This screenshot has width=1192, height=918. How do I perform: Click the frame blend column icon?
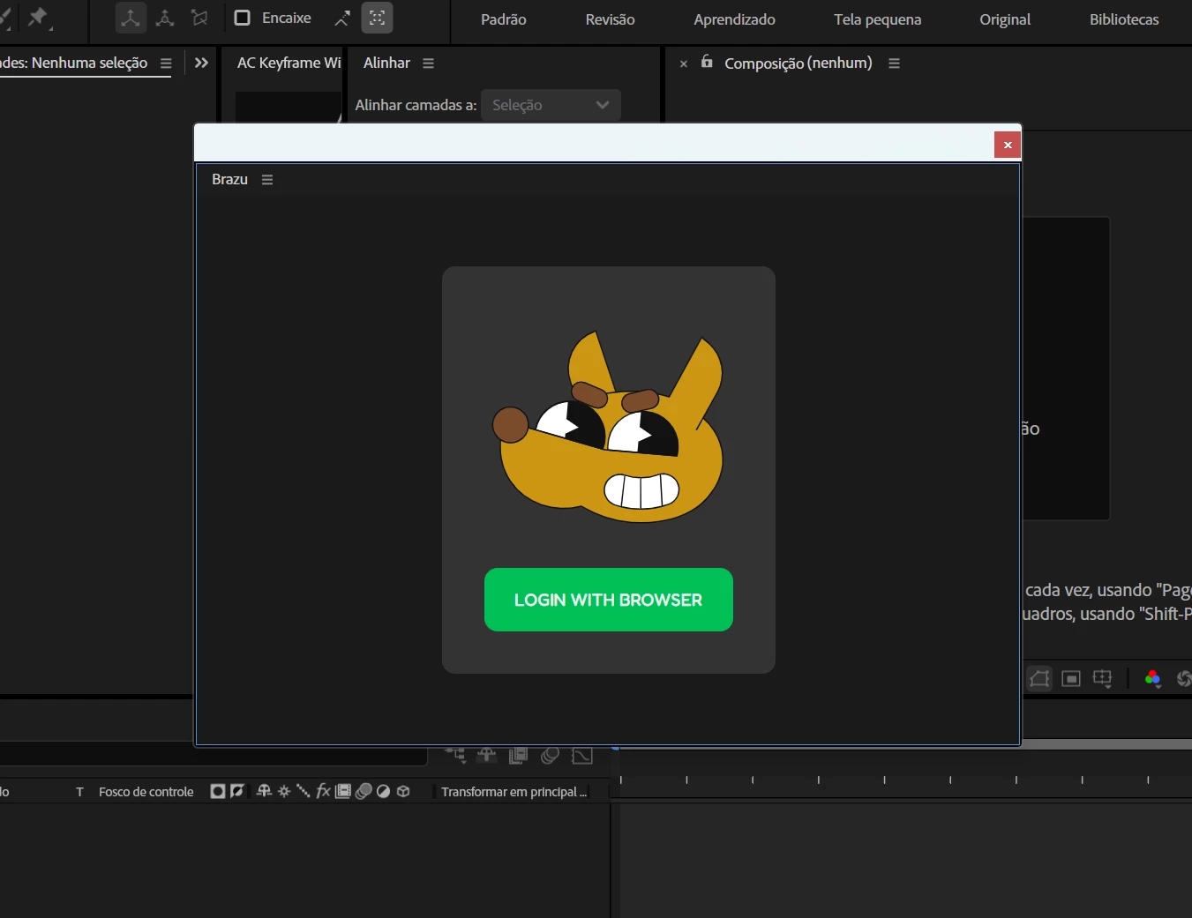coord(343,791)
